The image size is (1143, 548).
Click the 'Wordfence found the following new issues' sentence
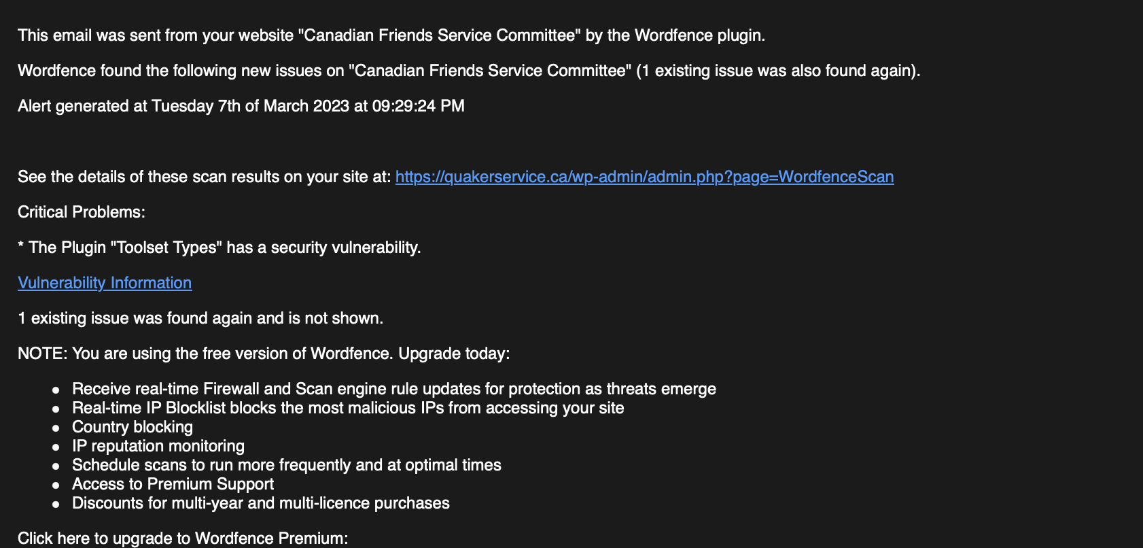click(x=469, y=71)
